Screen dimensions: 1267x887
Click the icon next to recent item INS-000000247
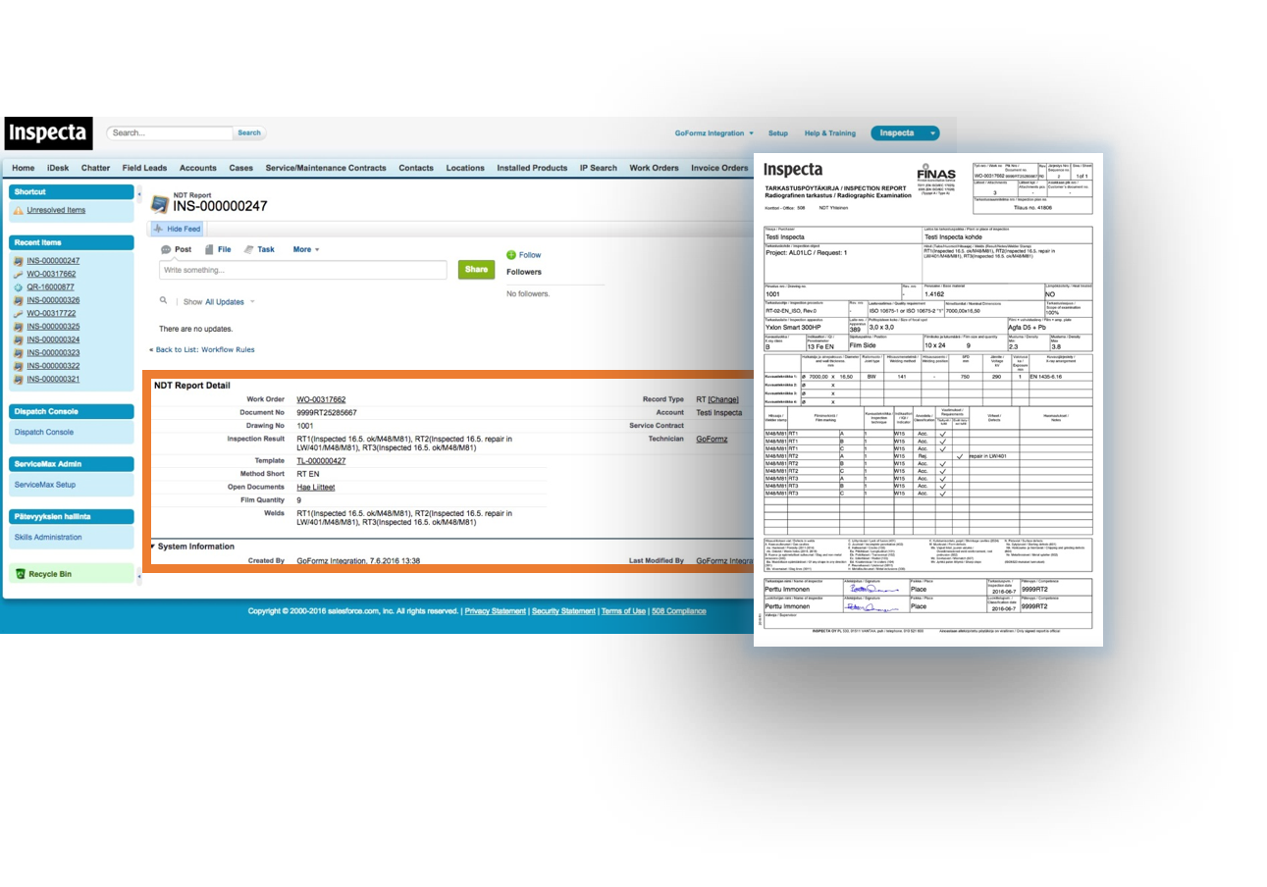point(18,261)
